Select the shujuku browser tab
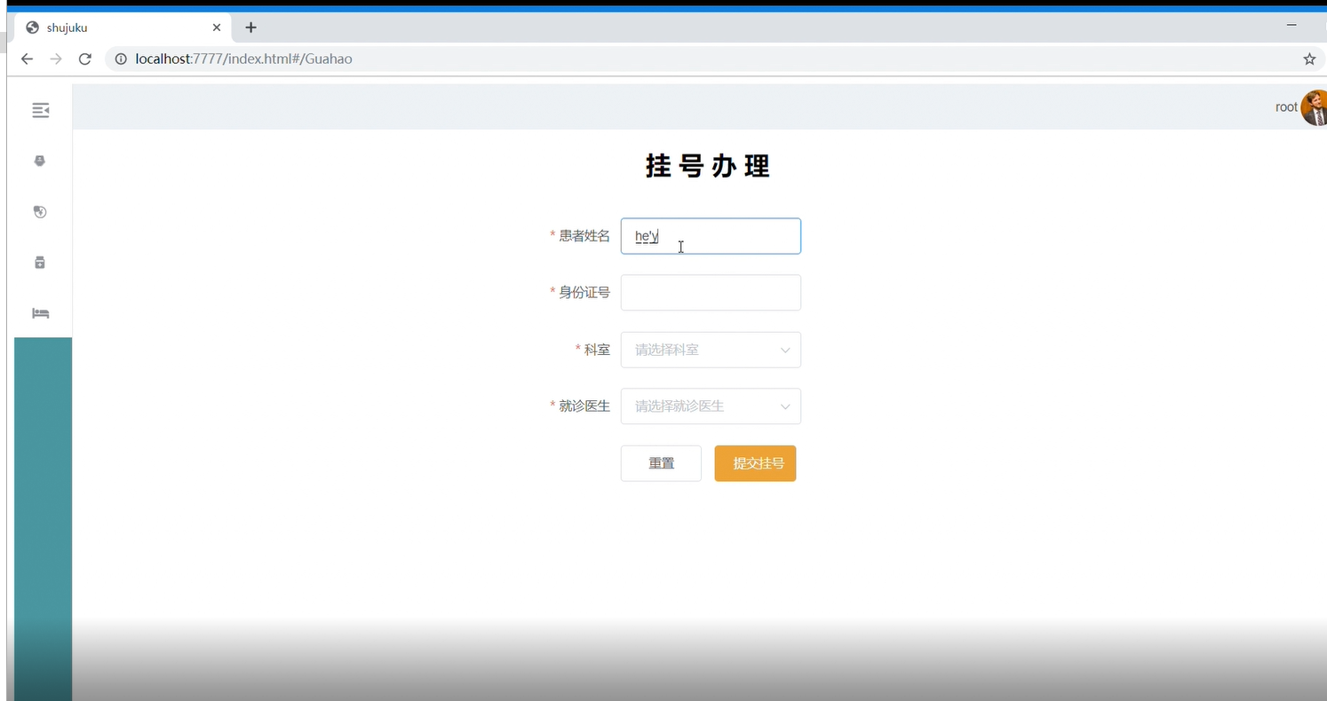Image resolution: width=1327 pixels, height=701 pixels. tap(123, 28)
